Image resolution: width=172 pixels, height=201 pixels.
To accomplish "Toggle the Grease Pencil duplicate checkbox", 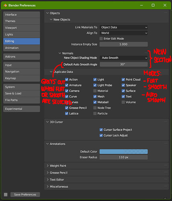I will coord(67,108).
